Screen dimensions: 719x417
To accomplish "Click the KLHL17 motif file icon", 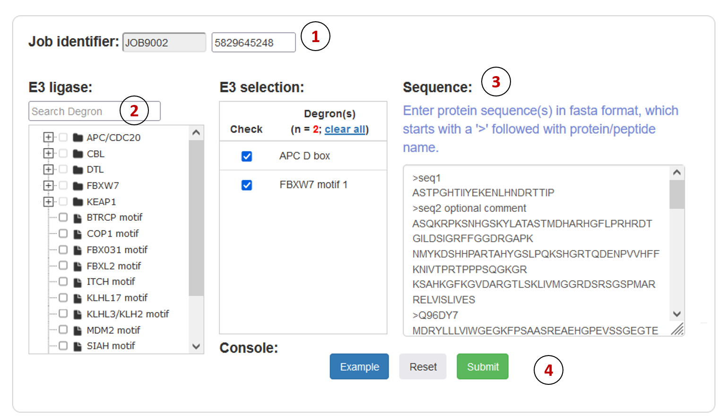I will pyautogui.click(x=78, y=298).
